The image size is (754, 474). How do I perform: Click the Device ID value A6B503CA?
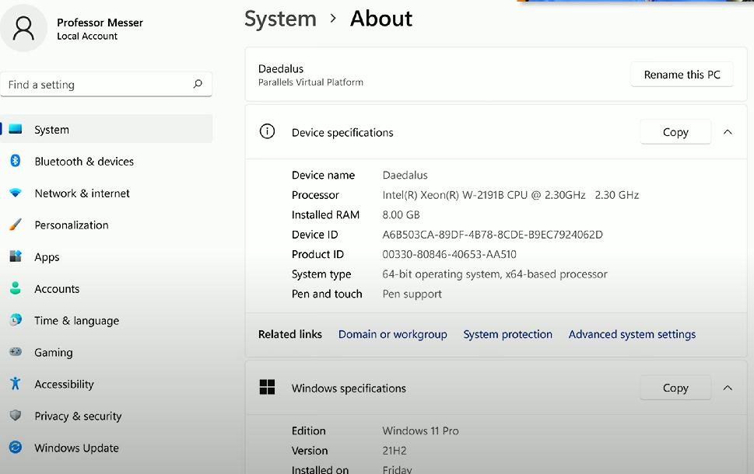tap(493, 235)
